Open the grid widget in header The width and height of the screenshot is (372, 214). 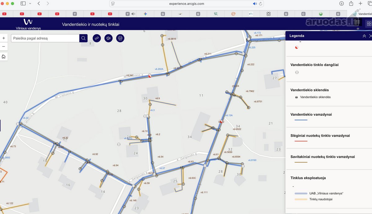tap(369, 23)
